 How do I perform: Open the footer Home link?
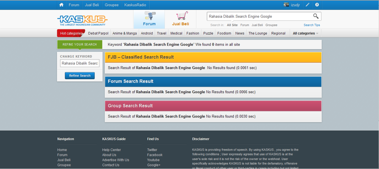coord(62,150)
